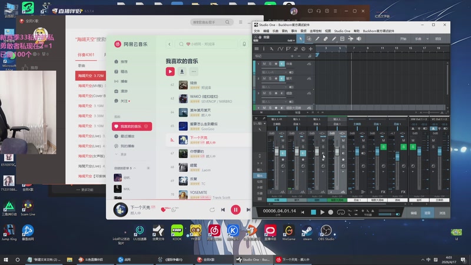Screen dimensions: 471x265
Task: Arm record on track 3 in track list
Action: point(276,93)
